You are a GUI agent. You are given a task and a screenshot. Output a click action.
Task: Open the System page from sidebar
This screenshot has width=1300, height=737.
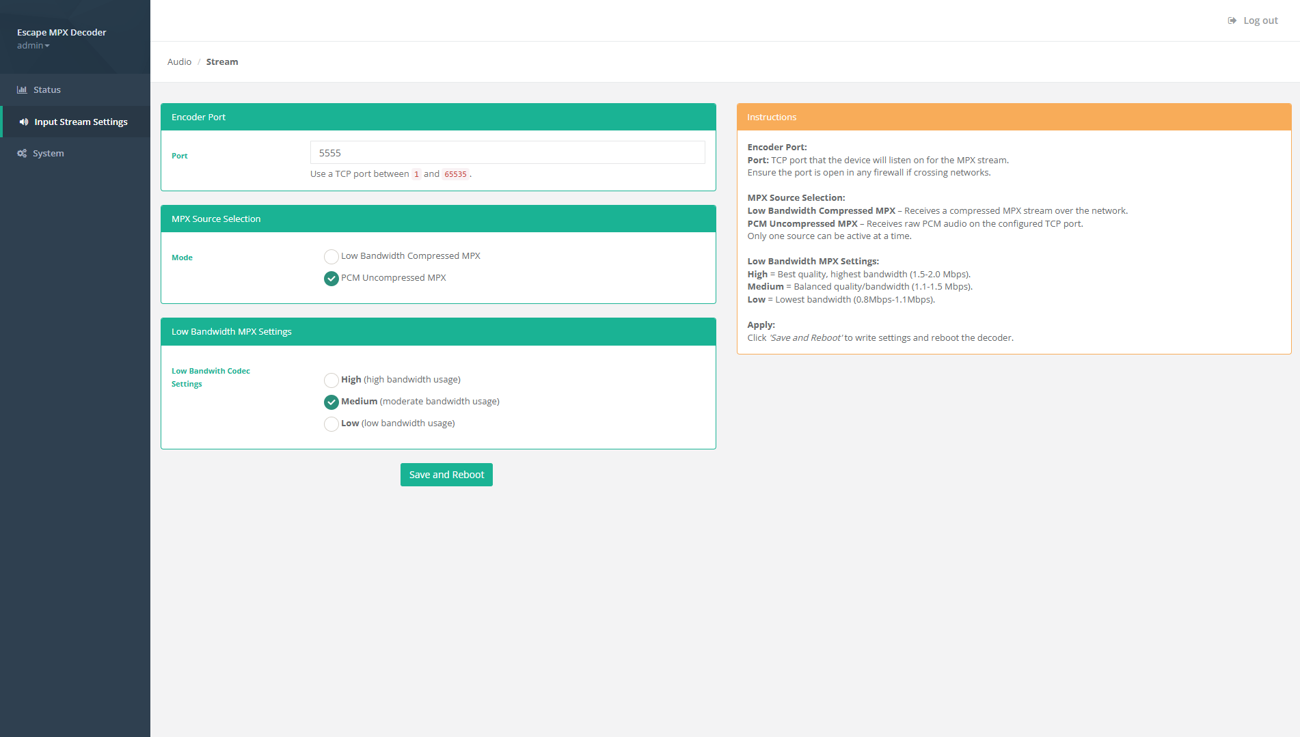point(48,153)
